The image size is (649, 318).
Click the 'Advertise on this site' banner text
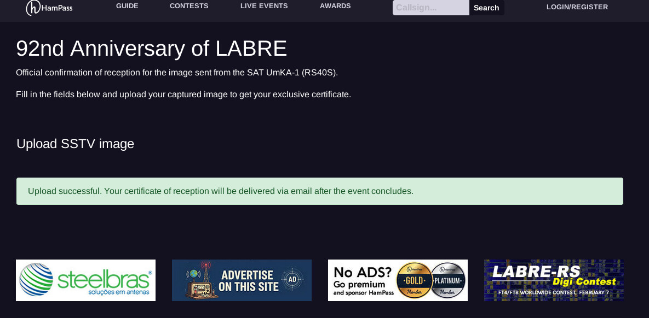pos(249,280)
